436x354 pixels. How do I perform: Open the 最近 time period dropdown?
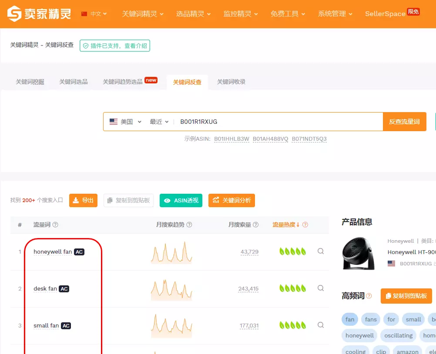(x=159, y=122)
